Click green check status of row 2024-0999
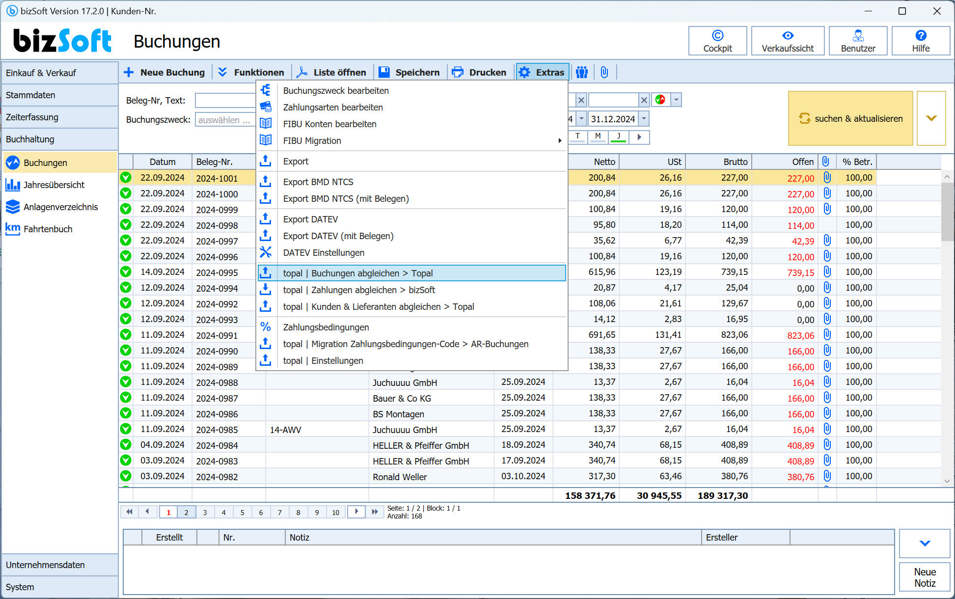This screenshot has width=955, height=599. point(126,209)
